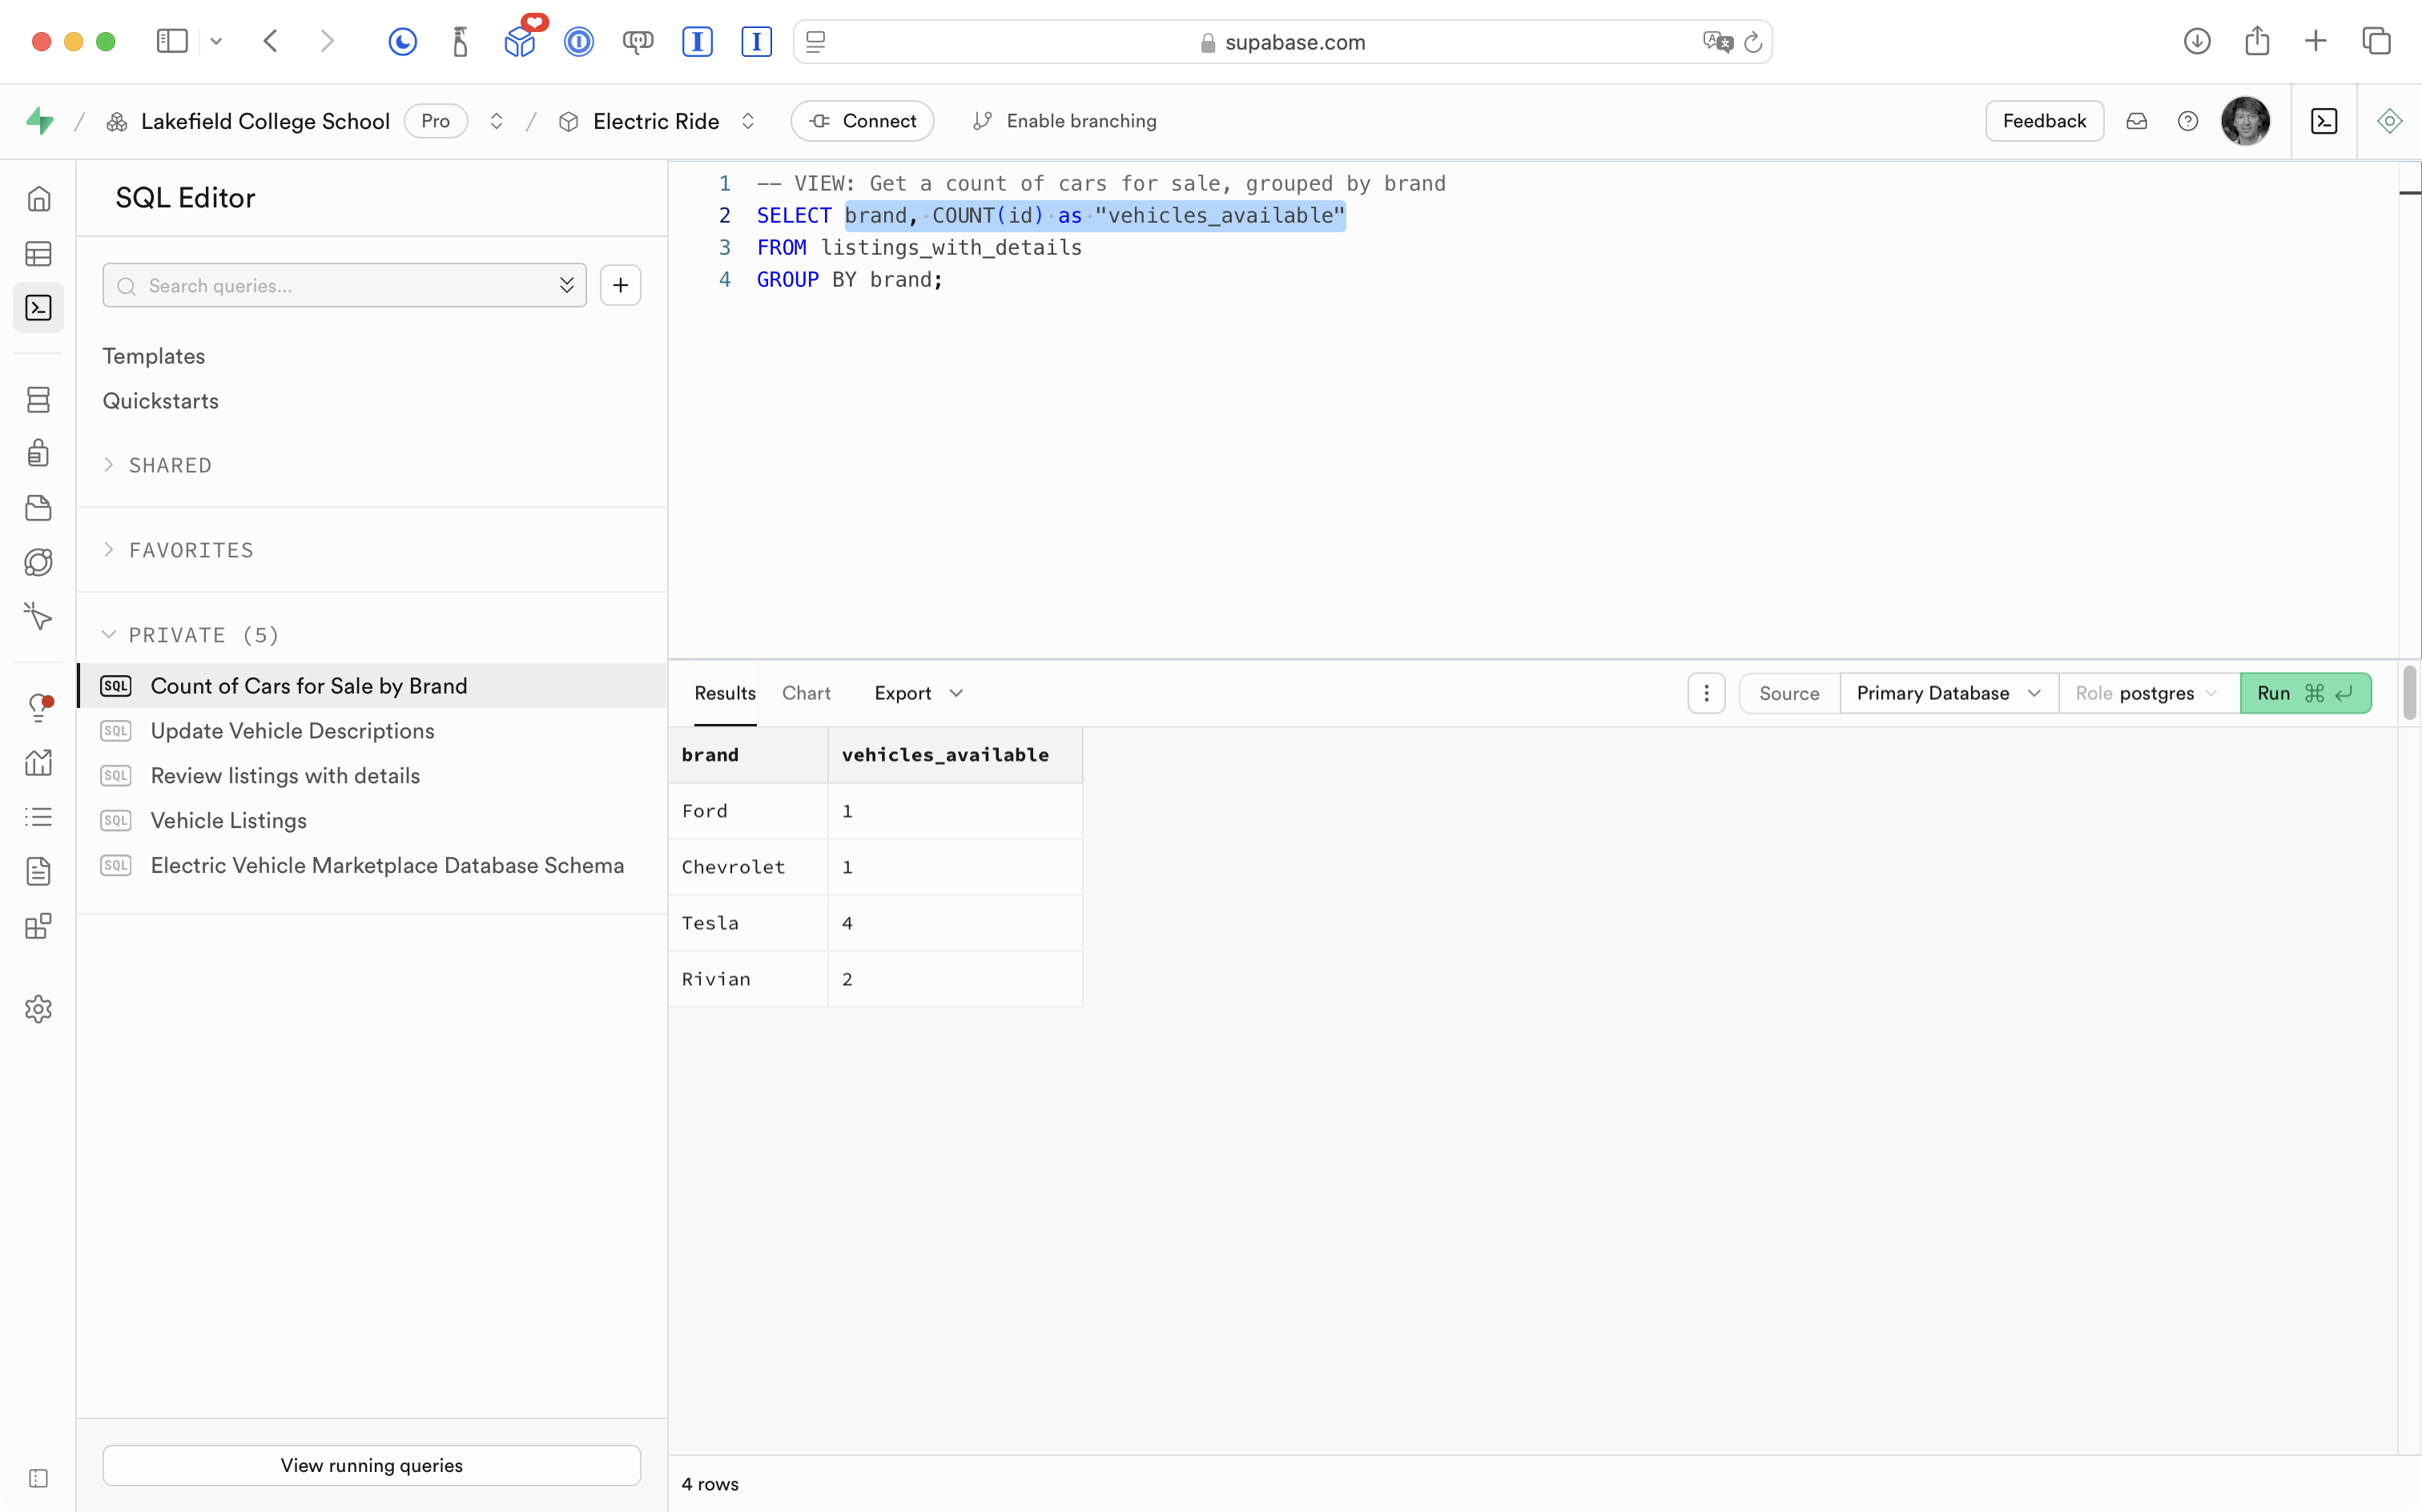Click the Search queries input field
The image size is (2422, 1512).
[340, 286]
